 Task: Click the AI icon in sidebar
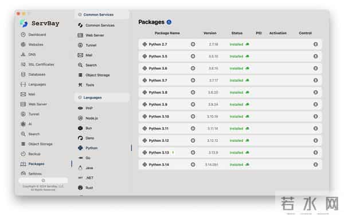[x=23, y=124]
